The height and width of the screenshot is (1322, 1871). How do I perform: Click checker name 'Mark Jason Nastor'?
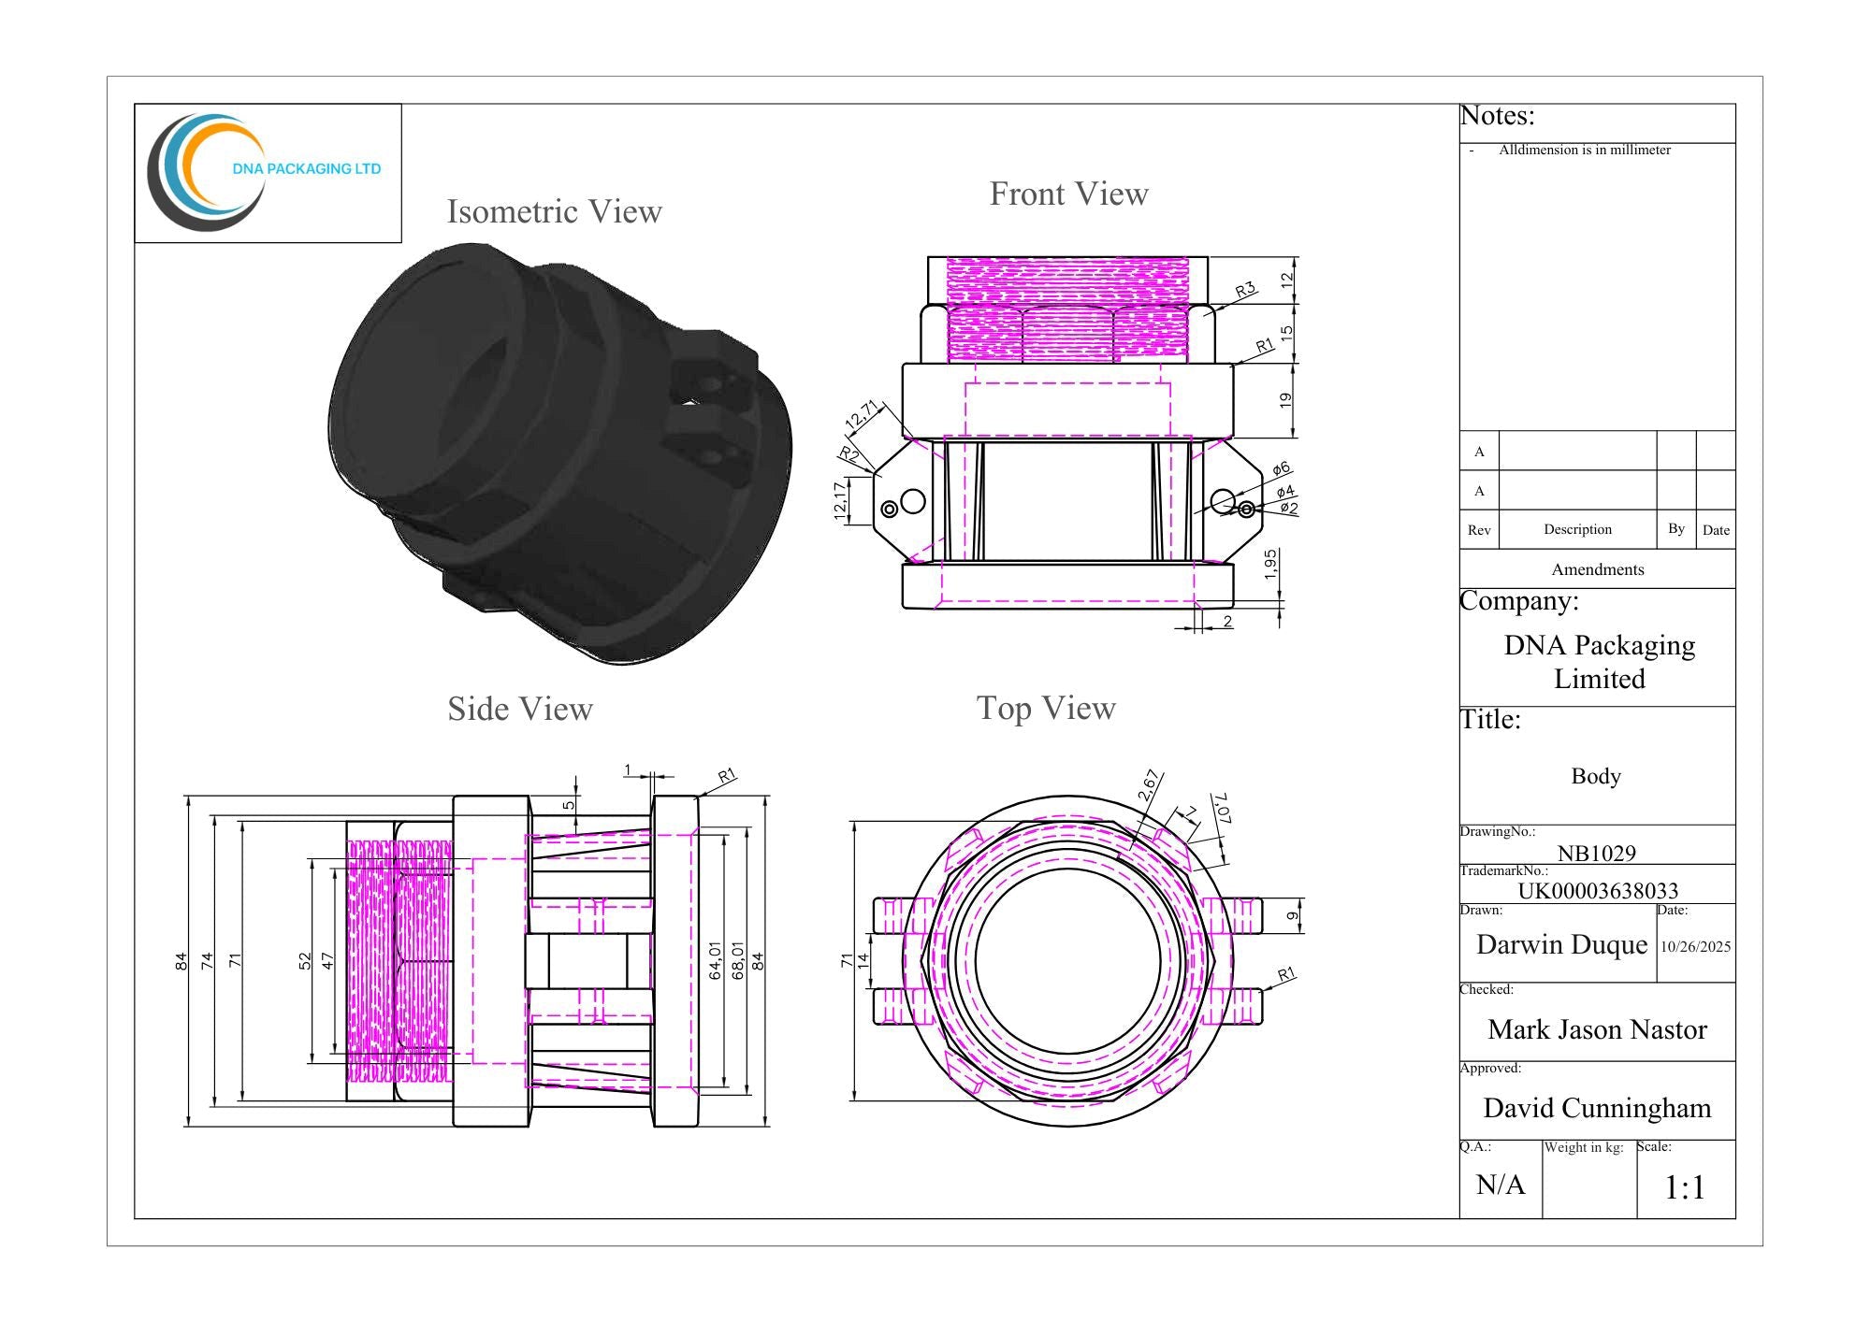point(1597,1029)
